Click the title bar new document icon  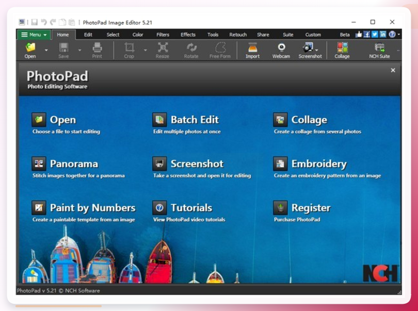pos(62,22)
